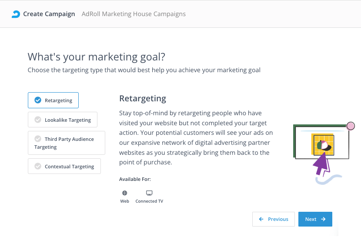Click the Connected TV monitor icon

[x=149, y=193]
